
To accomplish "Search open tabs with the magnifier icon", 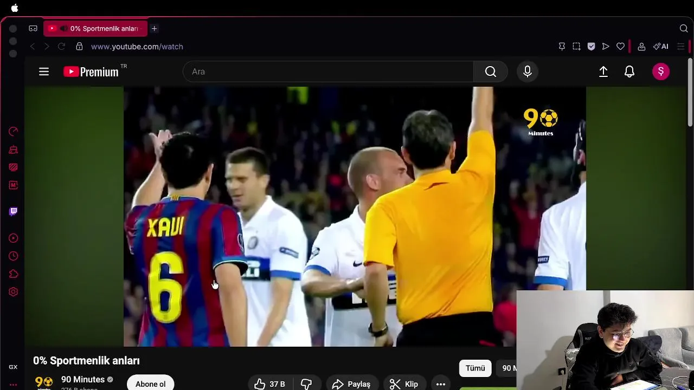I will [x=684, y=28].
